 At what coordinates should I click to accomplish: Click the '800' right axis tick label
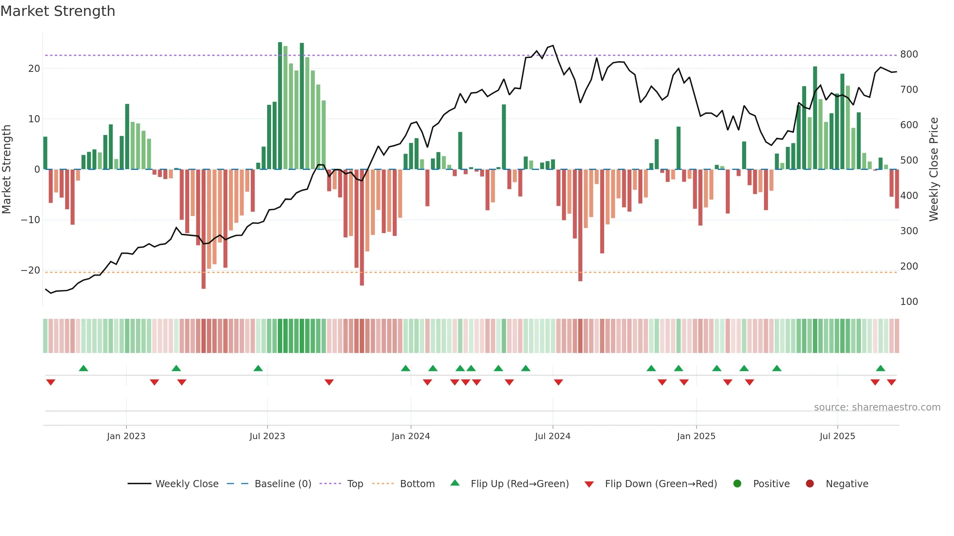click(909, 54)
